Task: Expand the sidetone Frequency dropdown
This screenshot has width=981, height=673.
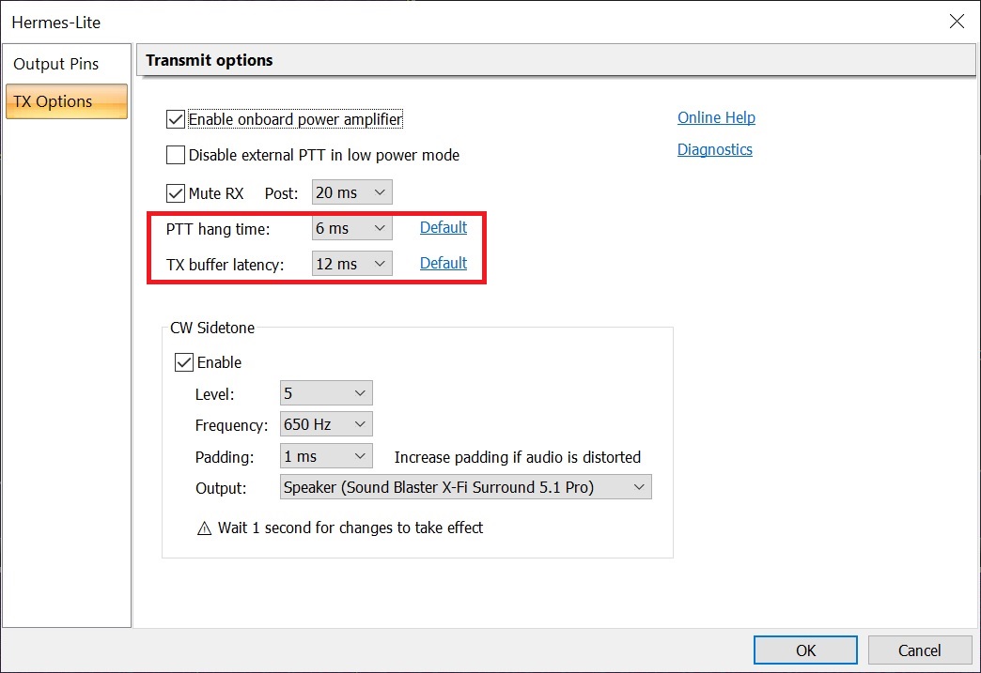Action: click(326, 424)
